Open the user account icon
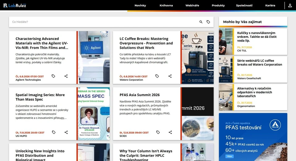This screenshot has width=296, height=161. [290, 6]
